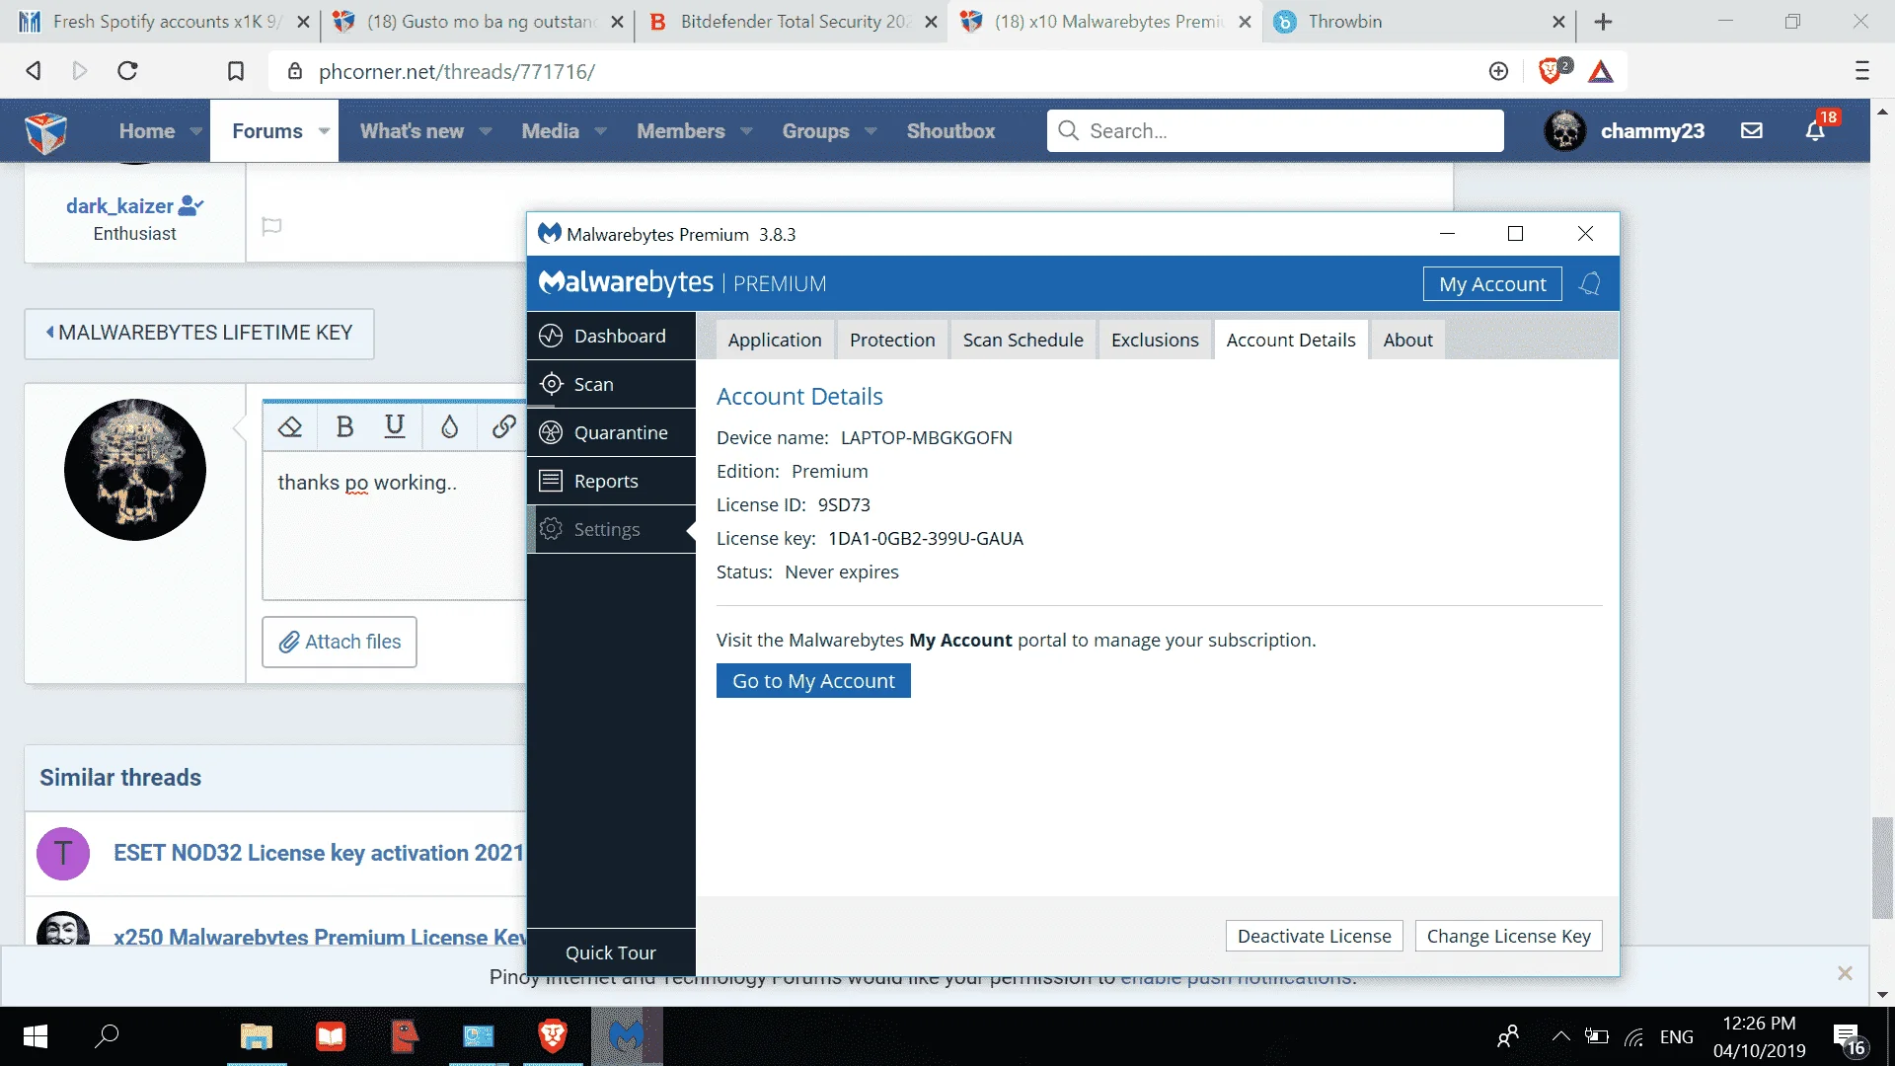Open Quarantine in Malwarebytes sidebar
This screenshot has height=1066, width=1895.
point(611,432)
